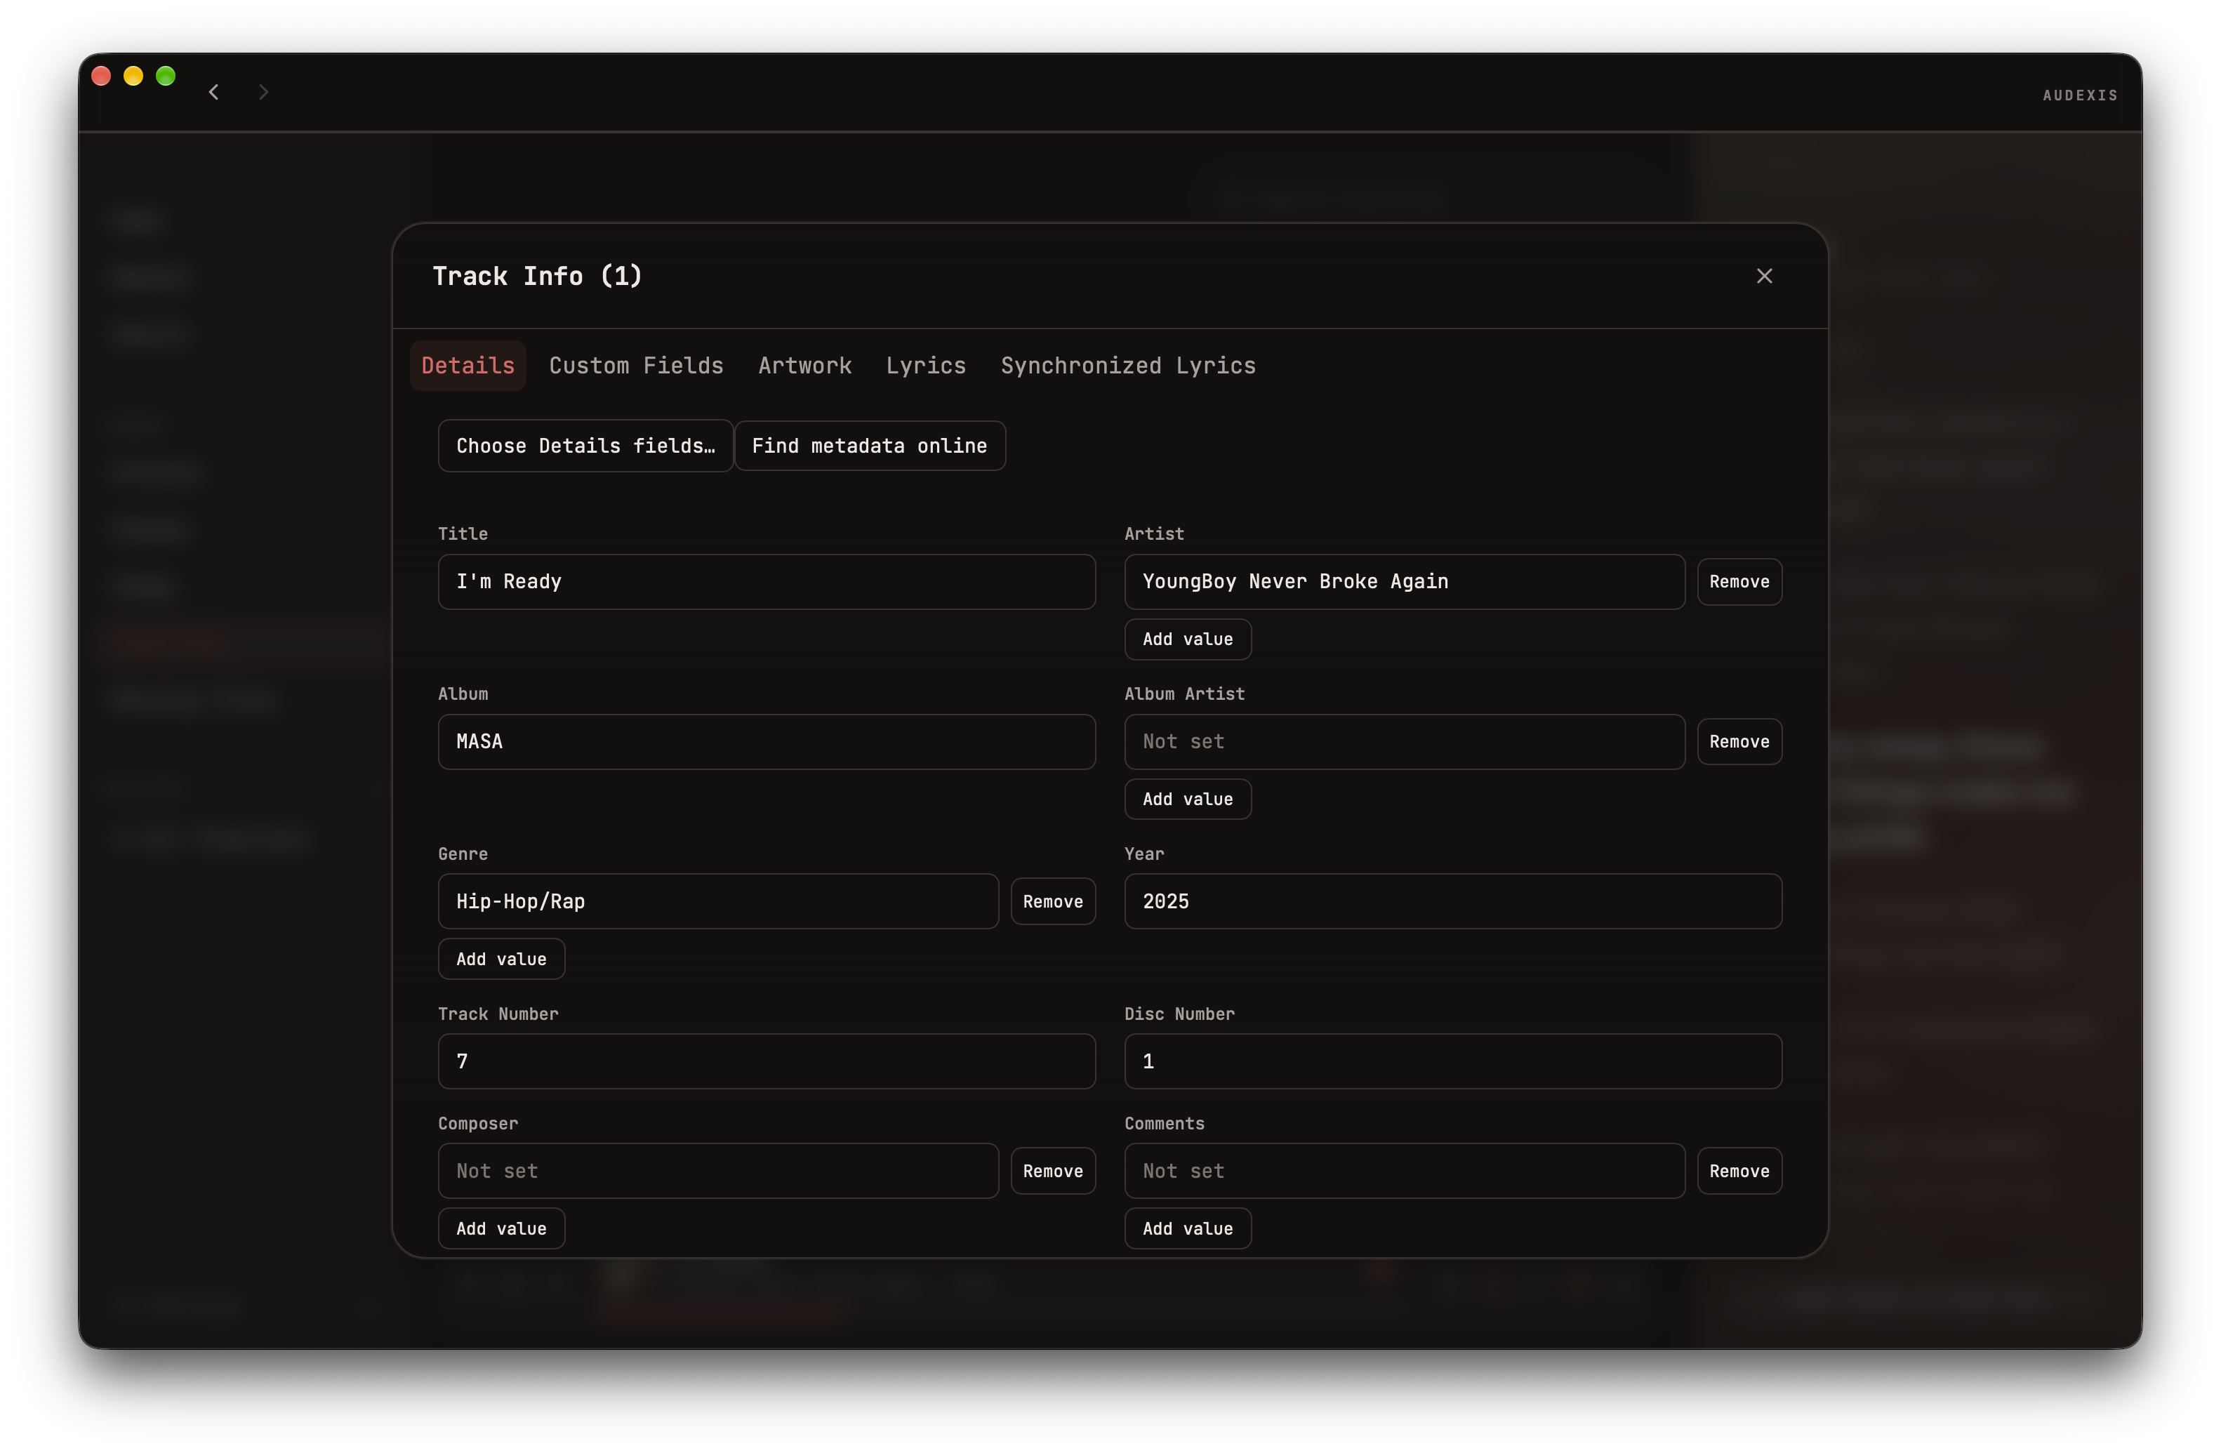Add value under Composer
The height and width of the screenshot is (1453, 2221).
[501, 1229]
